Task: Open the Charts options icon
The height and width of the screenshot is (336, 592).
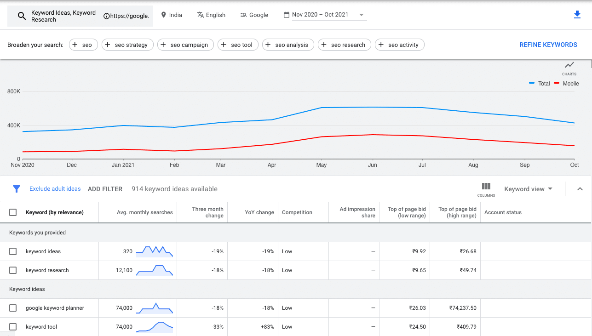Action: (x=569, y=66)
